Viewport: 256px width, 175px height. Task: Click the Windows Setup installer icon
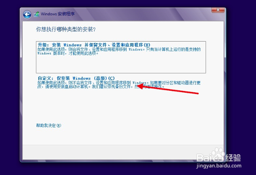coord(37,15)
